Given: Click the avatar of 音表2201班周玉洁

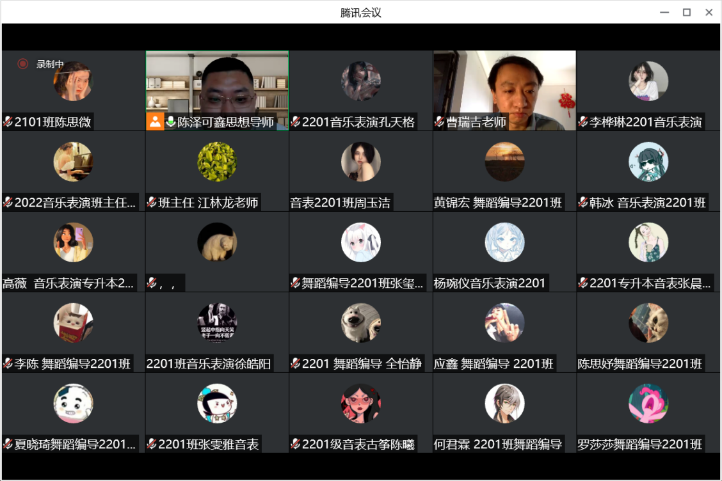Looking at the screenshot, I should [x=361, y=162].
